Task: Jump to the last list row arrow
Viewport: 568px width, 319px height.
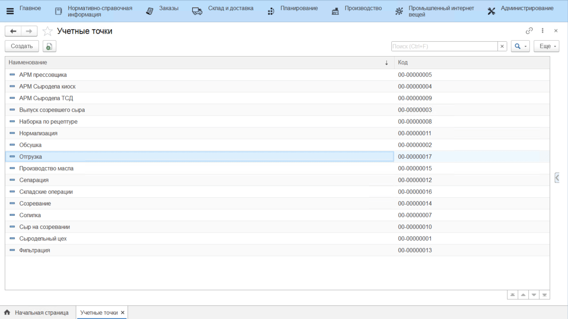Action: point(544,295)
